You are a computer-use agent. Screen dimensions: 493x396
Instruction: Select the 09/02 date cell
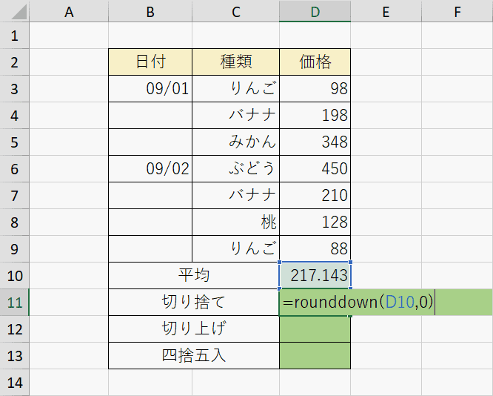tap(150, 169)
